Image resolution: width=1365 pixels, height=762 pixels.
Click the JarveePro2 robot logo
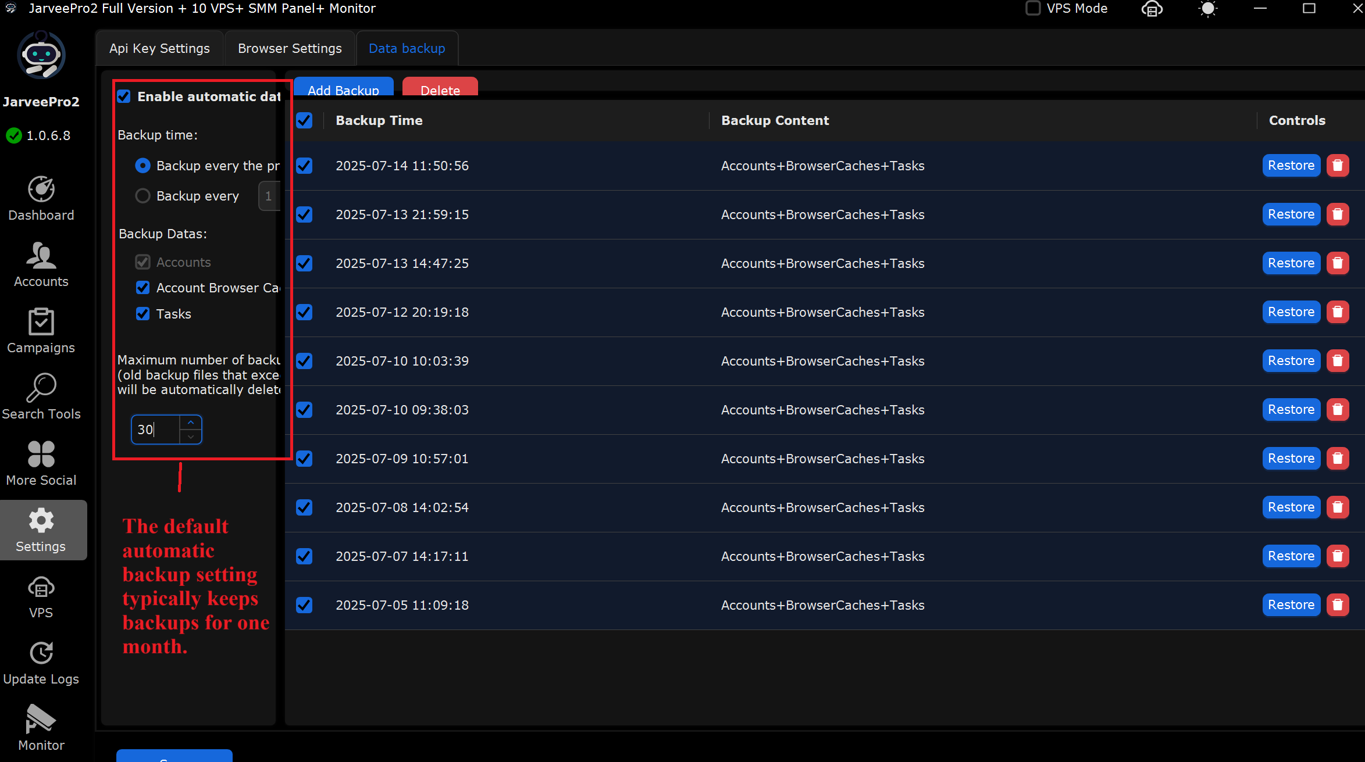41,56
